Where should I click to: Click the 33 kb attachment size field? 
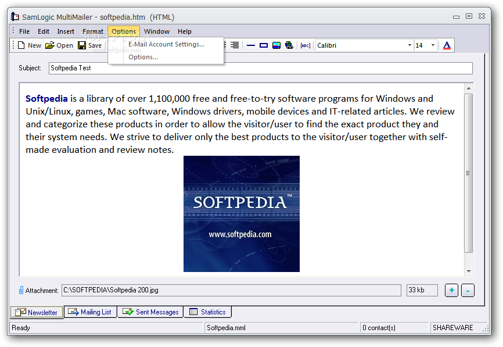tap(422, 290)
